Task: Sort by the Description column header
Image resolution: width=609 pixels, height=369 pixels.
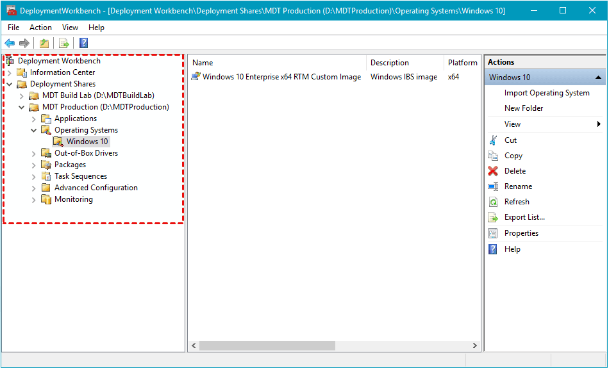Action: pyautogui.click(x=405, y=63)
